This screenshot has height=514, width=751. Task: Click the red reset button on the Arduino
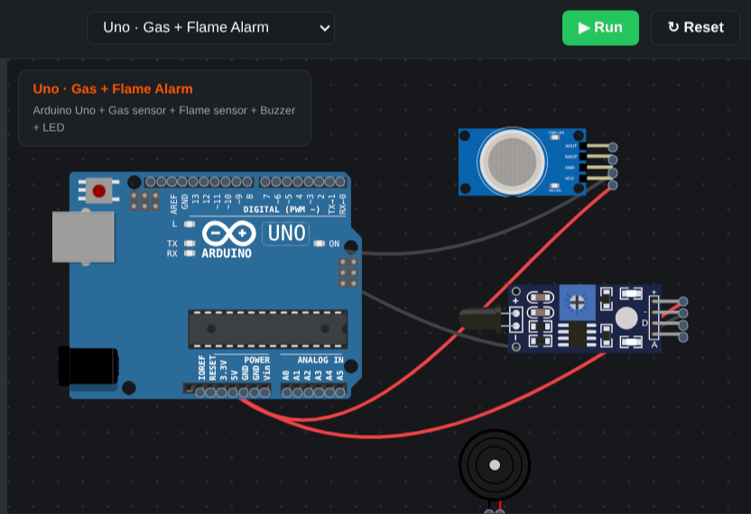[x=99, y=191]
